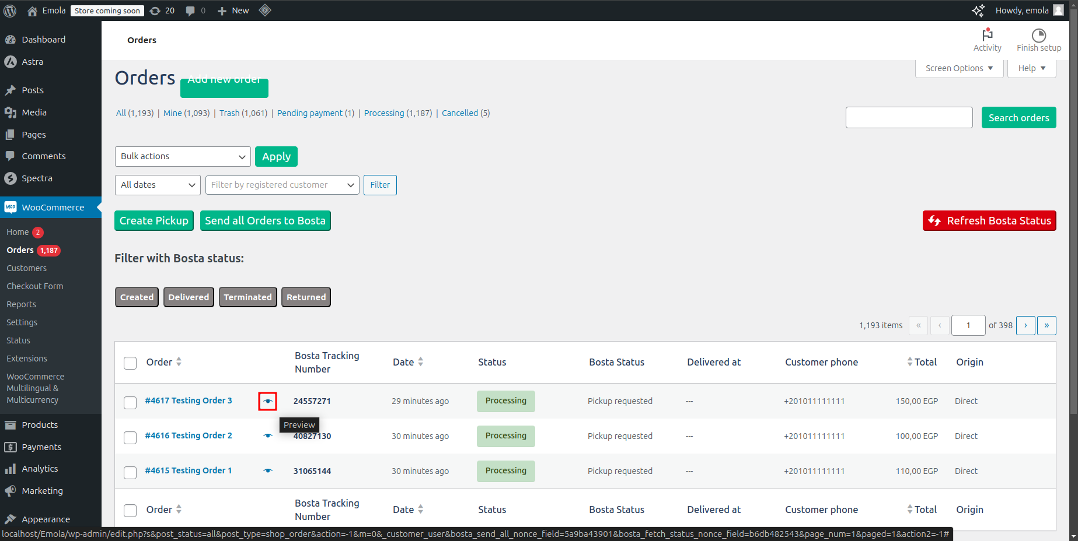
Task: Open the Bulk actions dropdown
Action: tap(183, 156)
